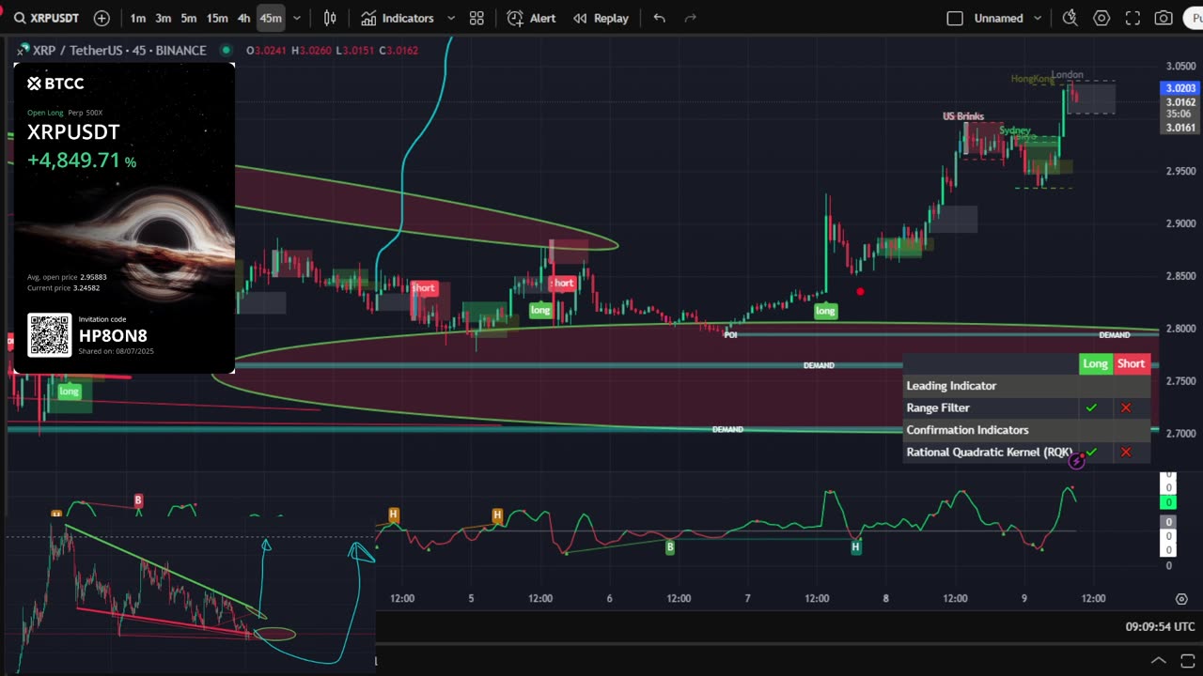Click the green long signal near 12:00 on 7

pyautogui.click(x=825, y=311)
